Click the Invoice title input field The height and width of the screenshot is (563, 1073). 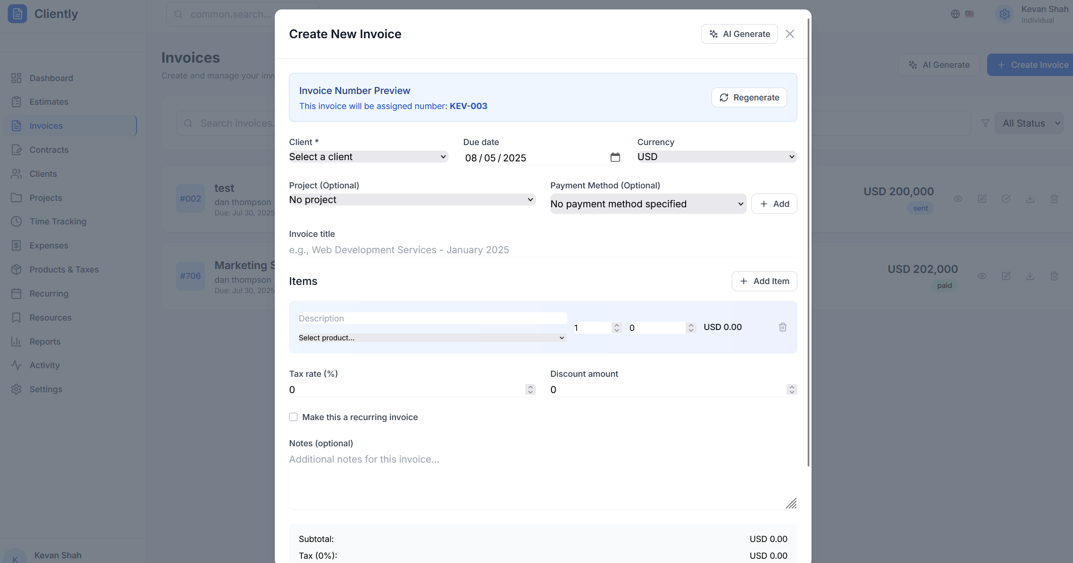pyautogui.click(x=542, y=250)
